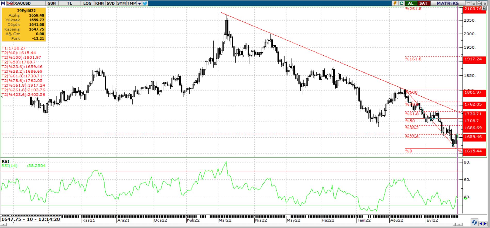The height and width of the screenshot is (228, 490).
Task: Click the T1:1730.27 trend line value
Action: tap(14, 48)
